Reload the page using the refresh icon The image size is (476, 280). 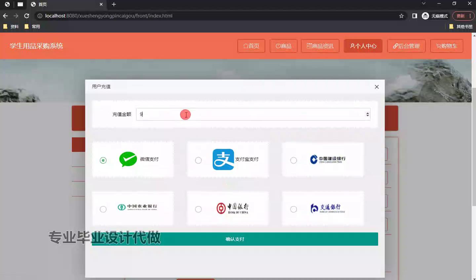click(x=27, y=16)
